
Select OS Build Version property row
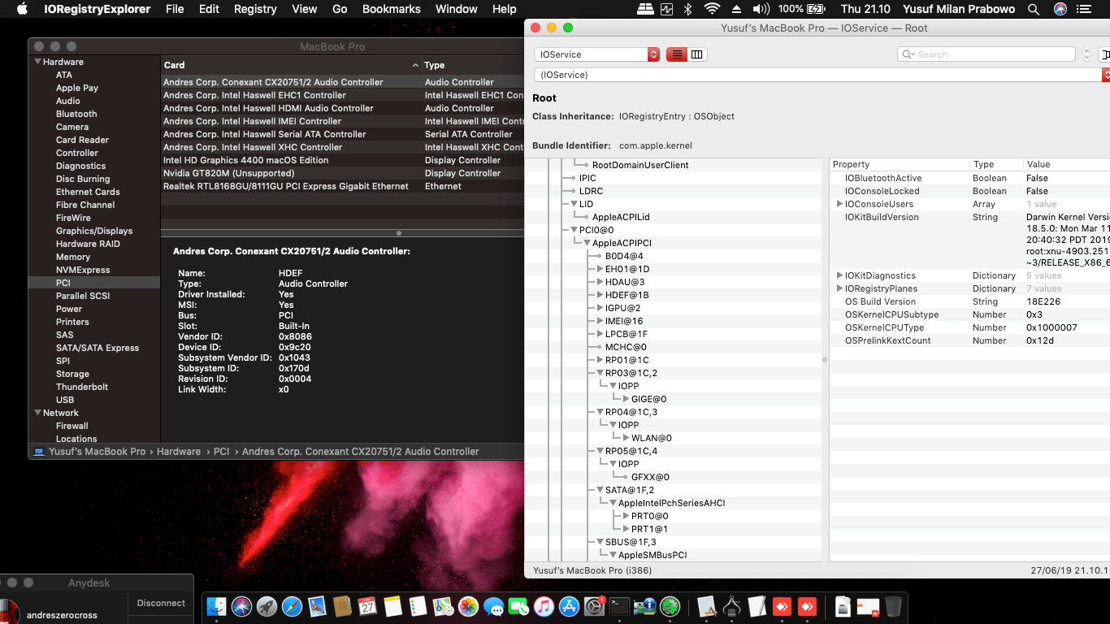[x=969, y=301]
